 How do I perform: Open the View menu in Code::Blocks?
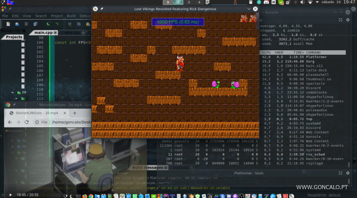point(27,16)
